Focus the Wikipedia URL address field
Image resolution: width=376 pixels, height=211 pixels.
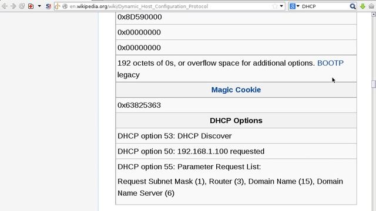click(170, 6)
